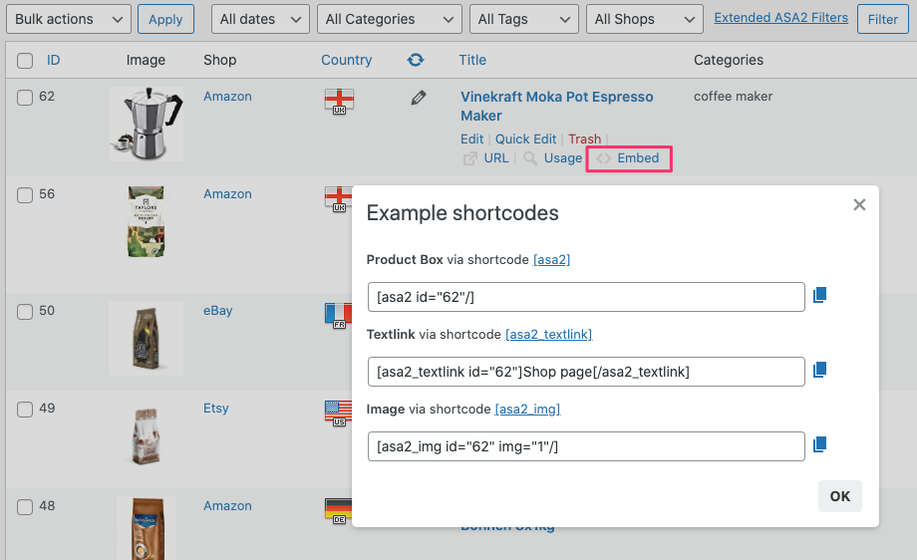Viewport: 917px width, 560px height.
Task: Click the Product Box shortcode input field
Action: click(x=586, y=297)
